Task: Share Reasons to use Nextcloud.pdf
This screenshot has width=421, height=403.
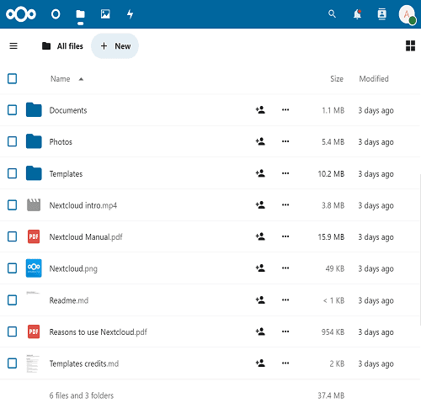Action: coord(260,331)
